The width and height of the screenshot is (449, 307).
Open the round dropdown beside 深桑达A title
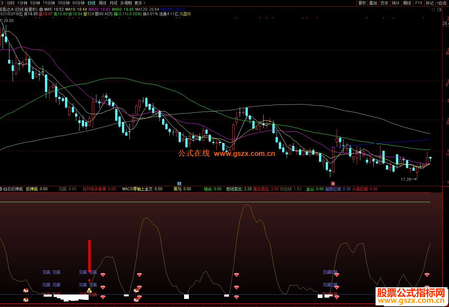(40, 9)
